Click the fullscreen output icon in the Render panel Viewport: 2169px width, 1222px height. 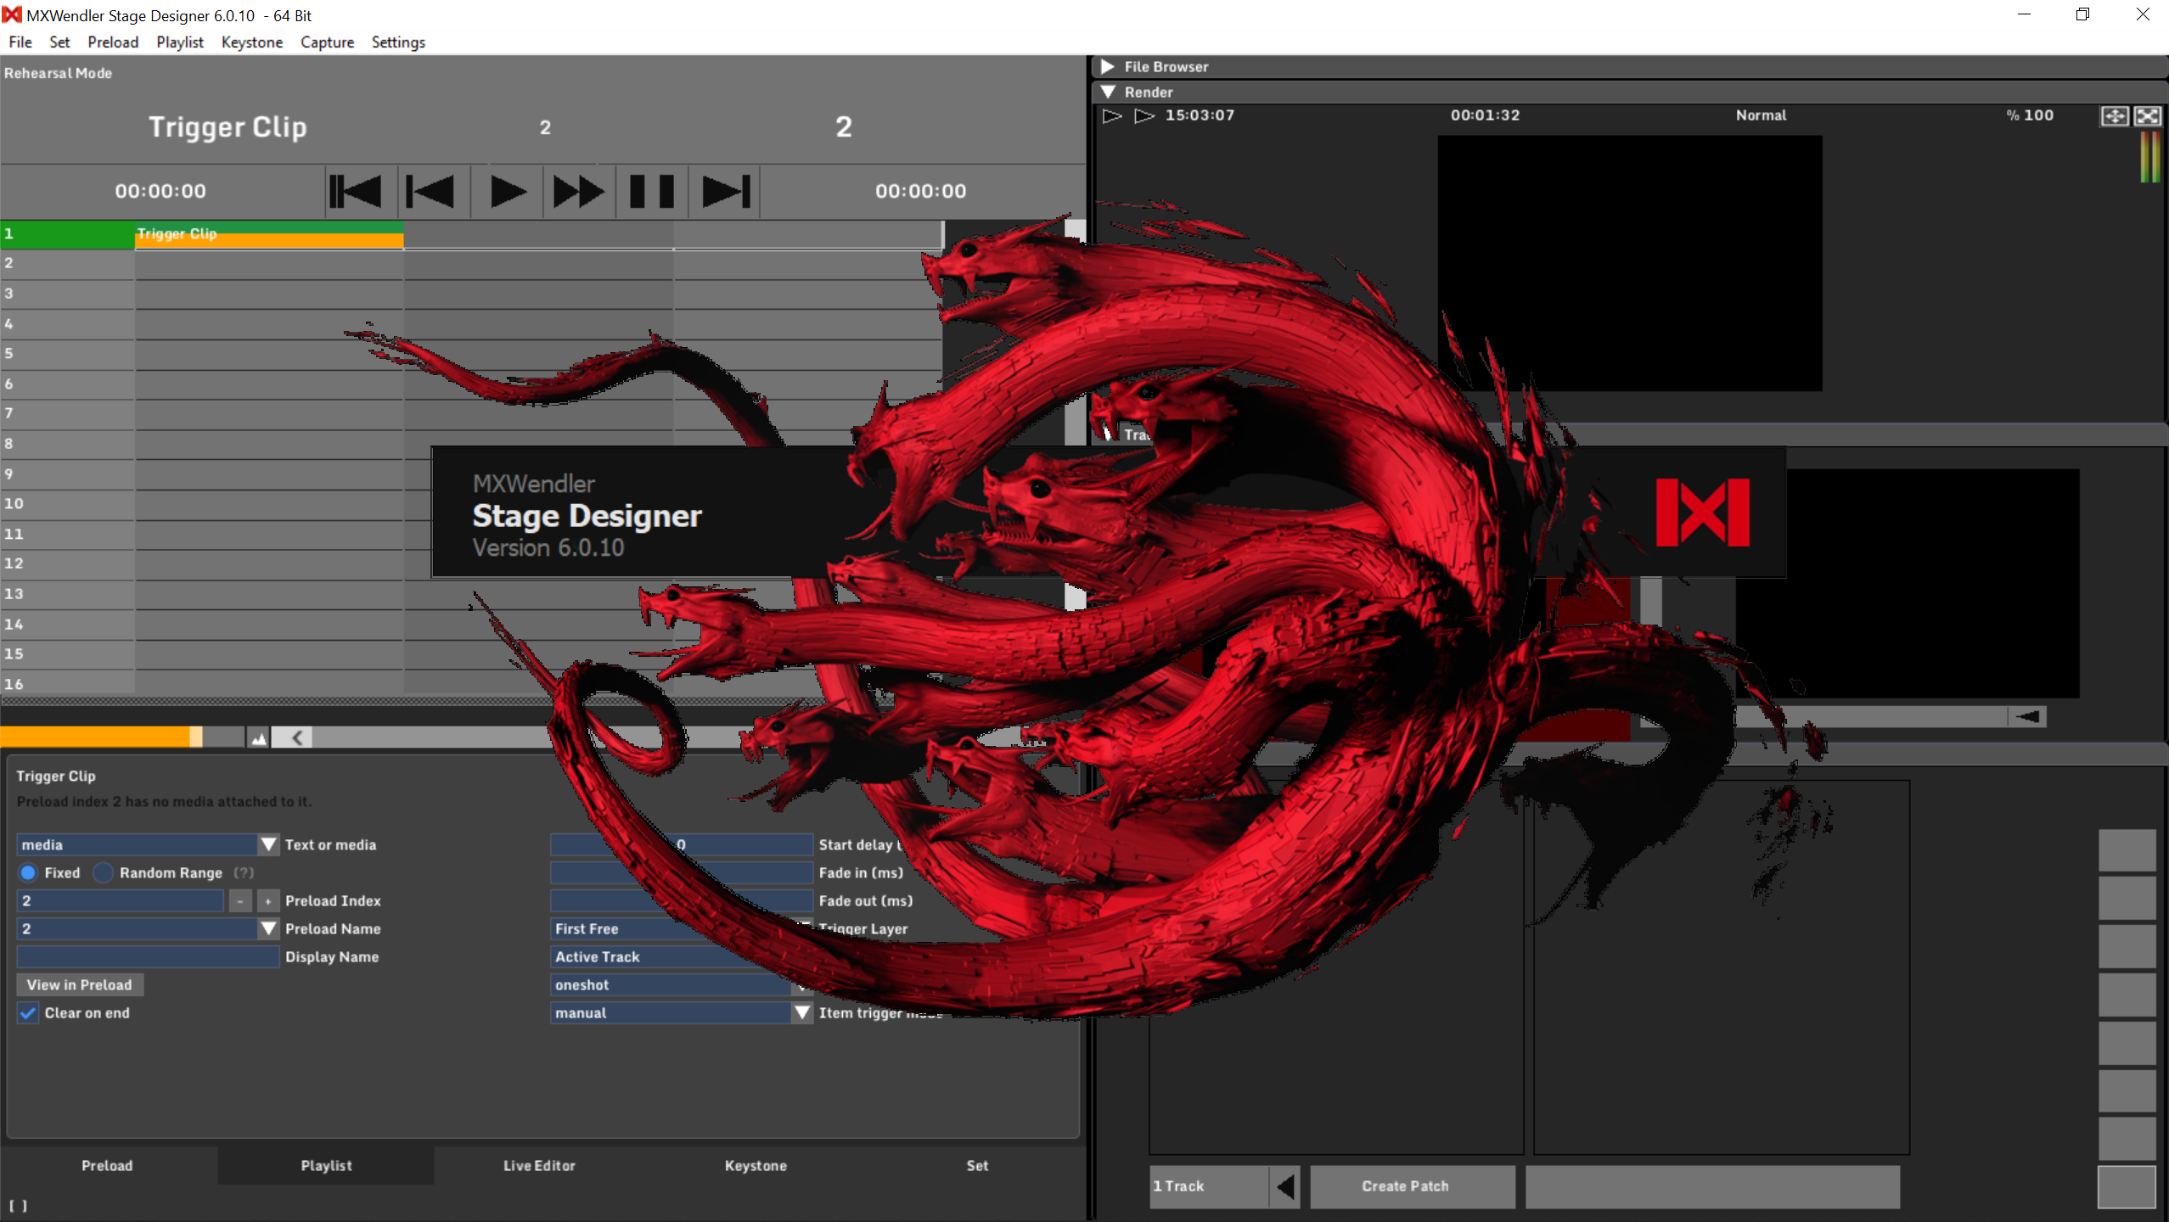[2148, 115]
